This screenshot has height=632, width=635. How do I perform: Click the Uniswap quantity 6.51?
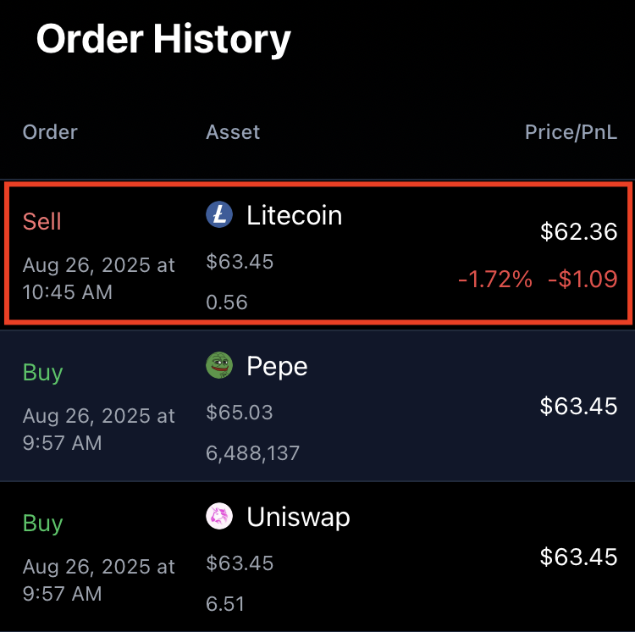[225, 604]
